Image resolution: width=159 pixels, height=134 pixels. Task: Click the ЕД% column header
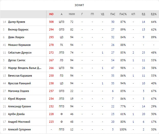tap(154, 14)
